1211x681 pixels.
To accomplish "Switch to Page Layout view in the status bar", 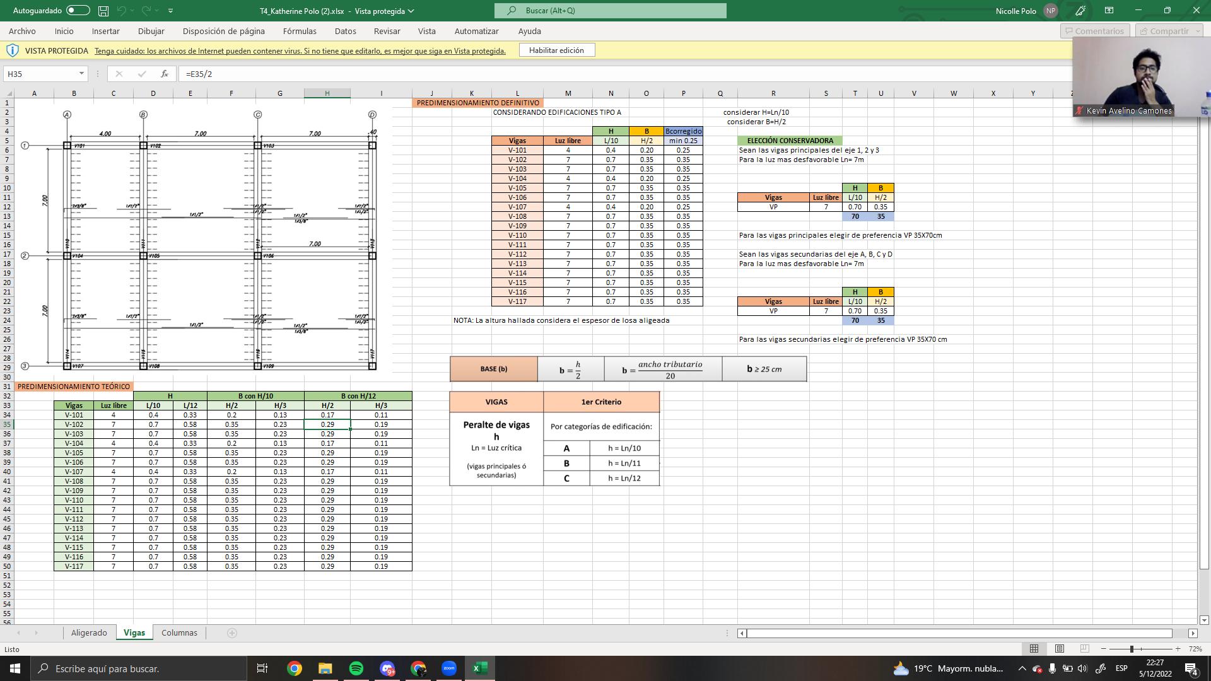I will [1060, 649].
